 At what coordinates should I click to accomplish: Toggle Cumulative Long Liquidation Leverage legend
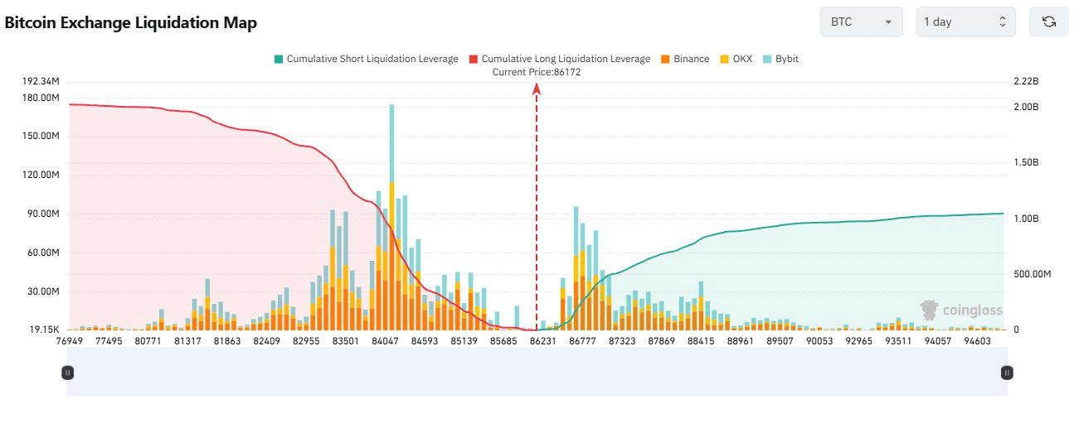pyautogui.click(x=566, y=59)
